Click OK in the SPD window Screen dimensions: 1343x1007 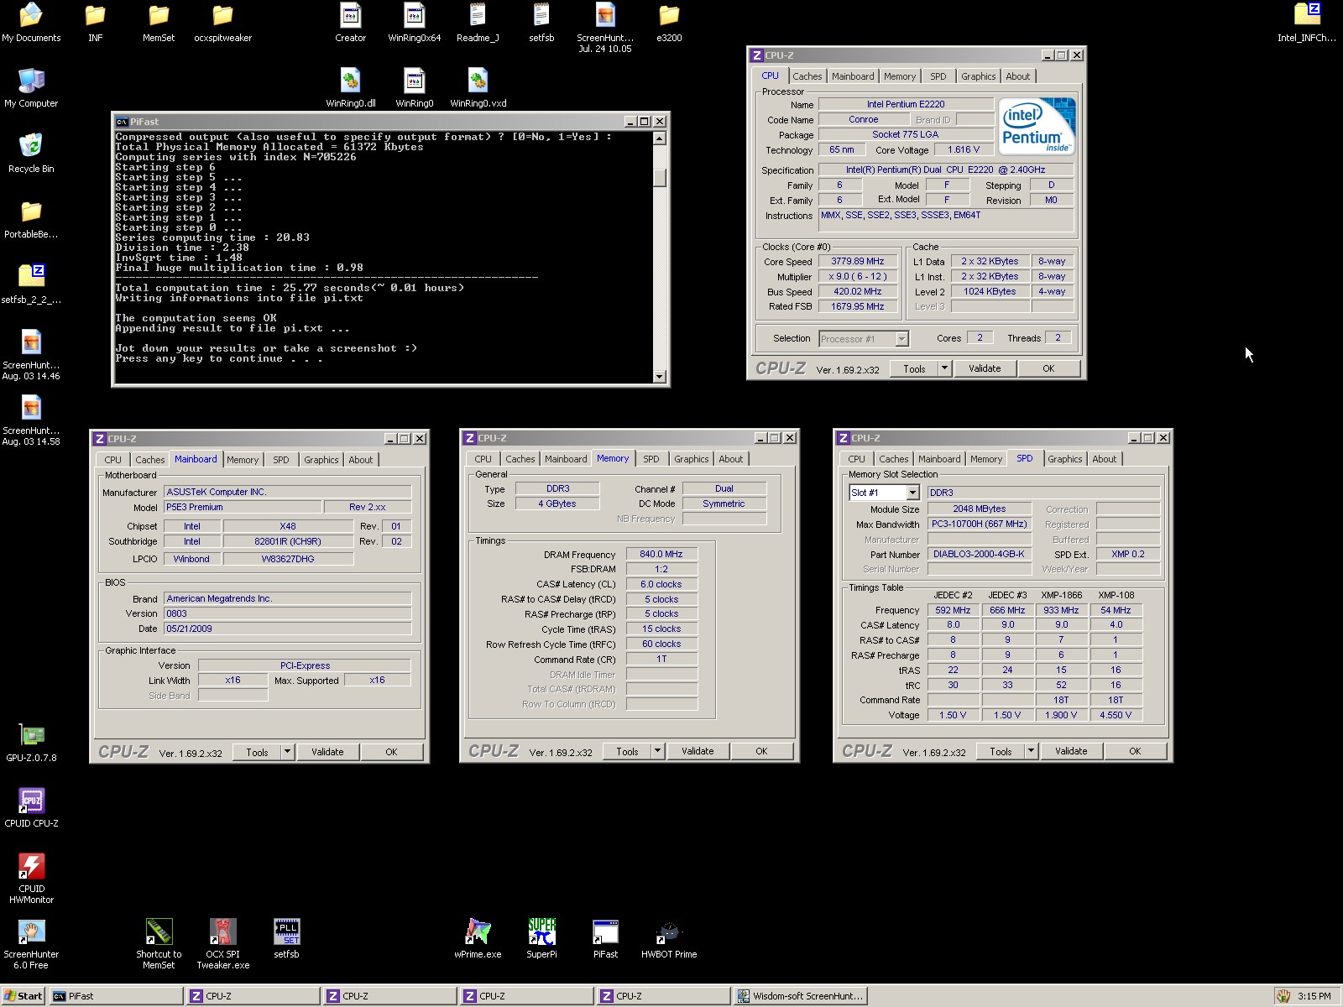point(1135,751)
